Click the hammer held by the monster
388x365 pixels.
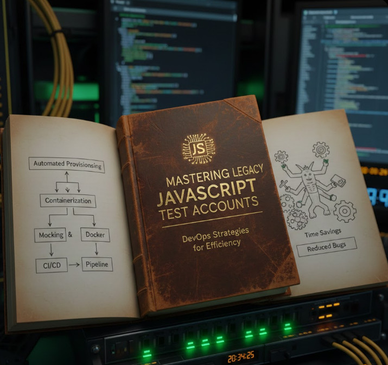[x=284, y=185]
